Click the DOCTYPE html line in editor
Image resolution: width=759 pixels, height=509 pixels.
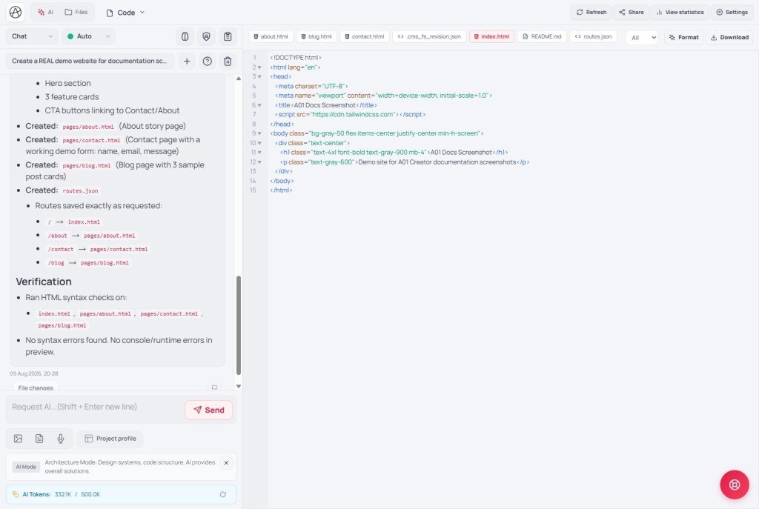(x=296, y=58)
